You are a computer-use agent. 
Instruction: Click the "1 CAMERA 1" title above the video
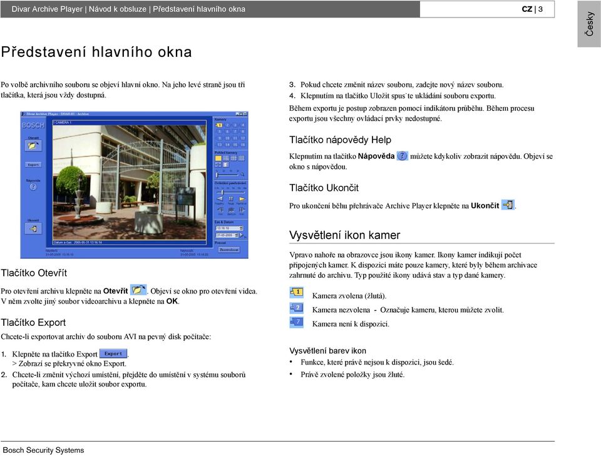63,123
